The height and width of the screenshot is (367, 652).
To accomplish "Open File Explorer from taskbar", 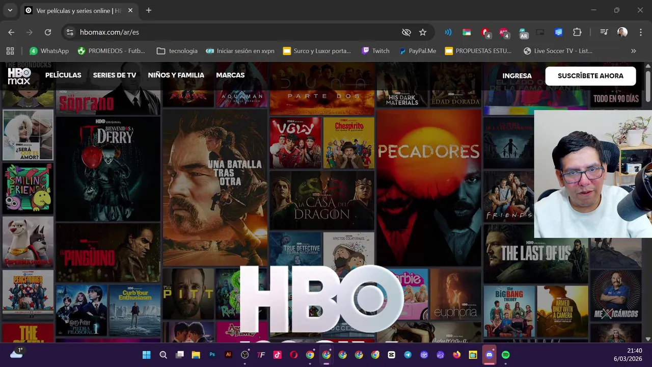I will coord(196,355).
